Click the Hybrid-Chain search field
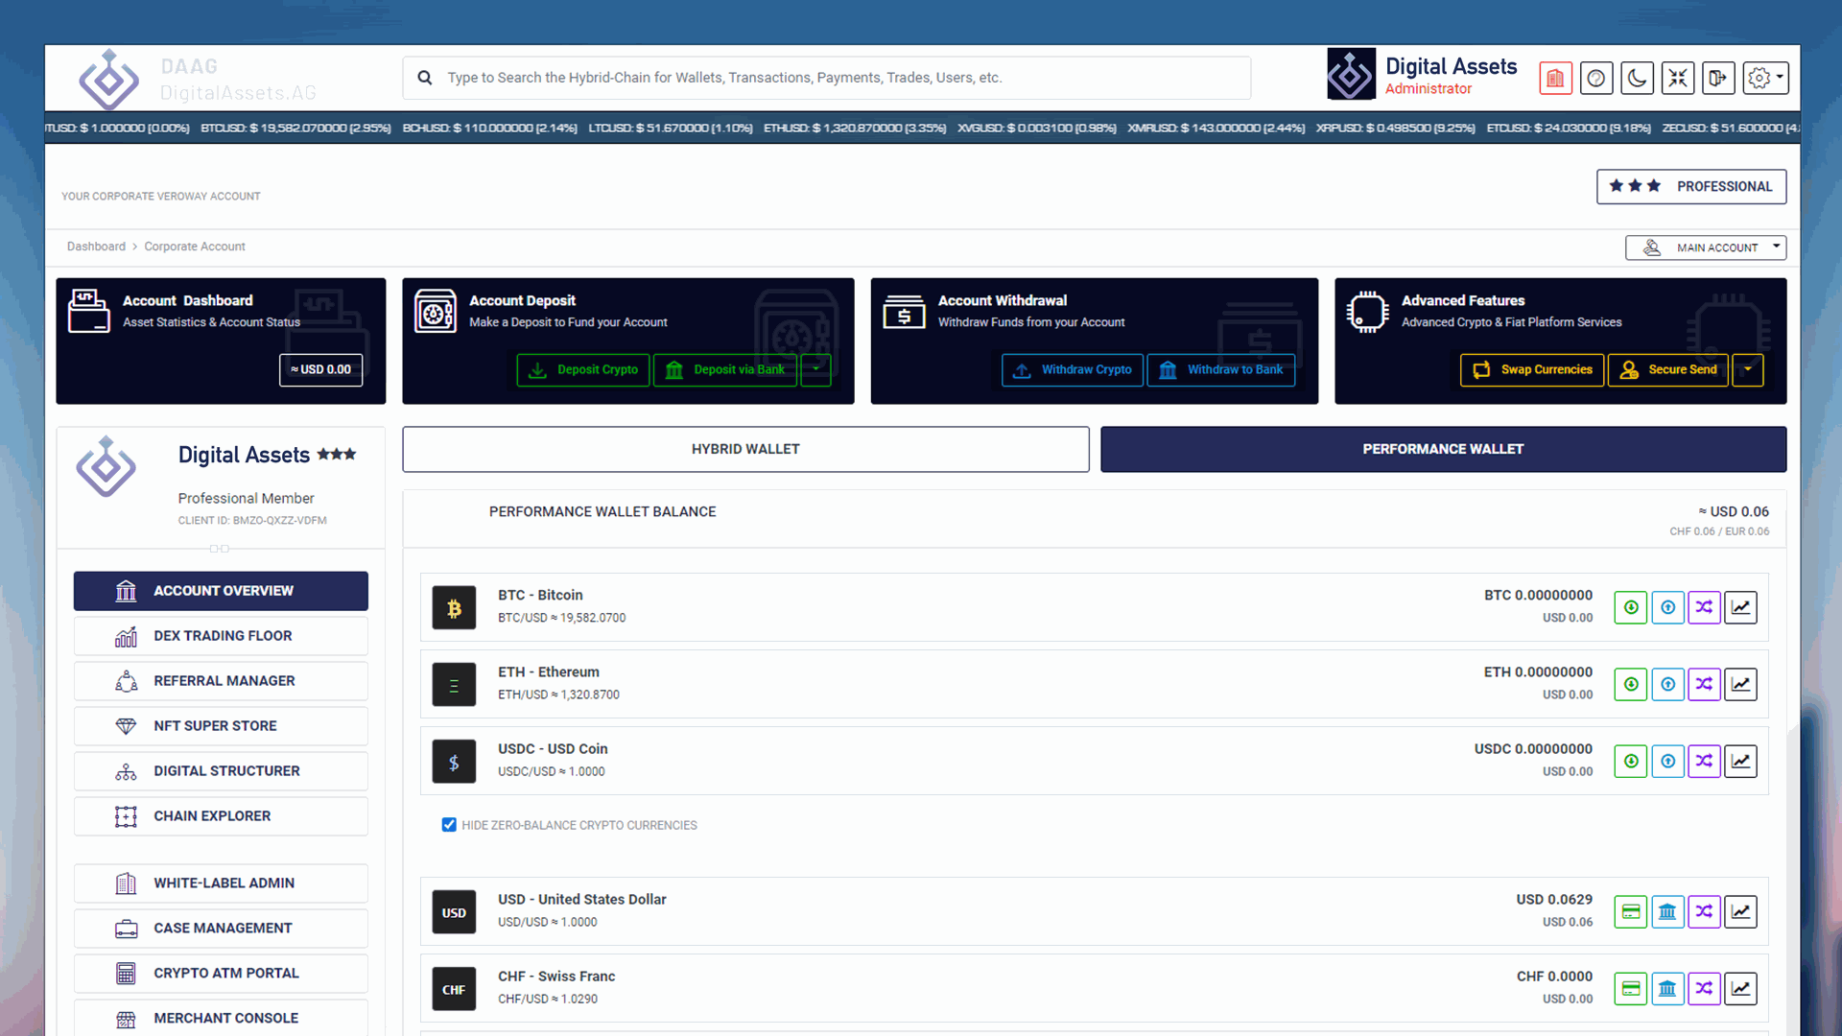Image resolution: width=1842 pixels, height=1036 pixels. [x=825, y=78]
